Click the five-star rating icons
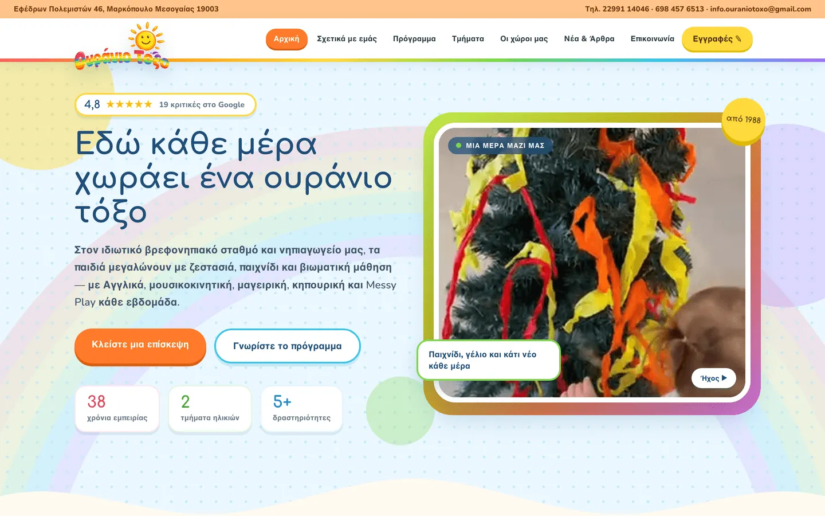 129,104
